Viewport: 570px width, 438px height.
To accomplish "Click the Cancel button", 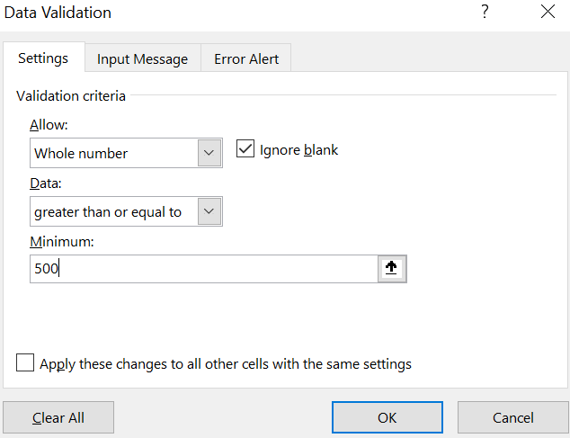I will (x=512, y=417).
